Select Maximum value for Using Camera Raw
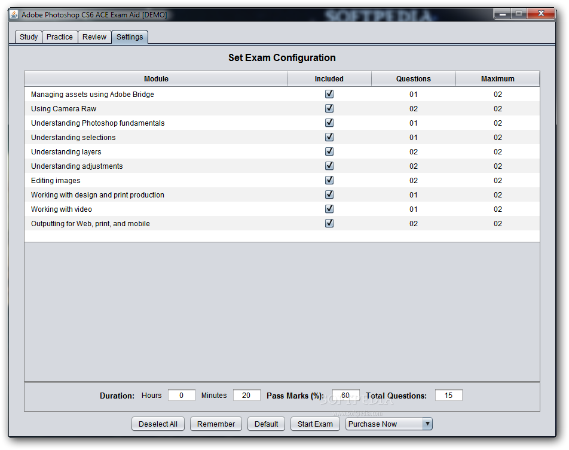Viewport: 569px width, 450px height. pos(497,108)
